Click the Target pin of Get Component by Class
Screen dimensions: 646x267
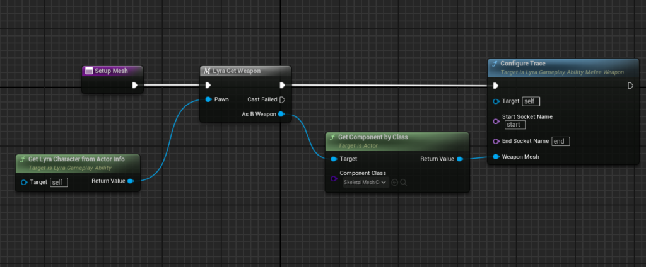pos(333,159)
